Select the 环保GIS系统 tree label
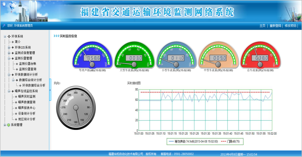The width and height of the screenshot is (302, 157). pyautogui.click(x=23, y=47)
